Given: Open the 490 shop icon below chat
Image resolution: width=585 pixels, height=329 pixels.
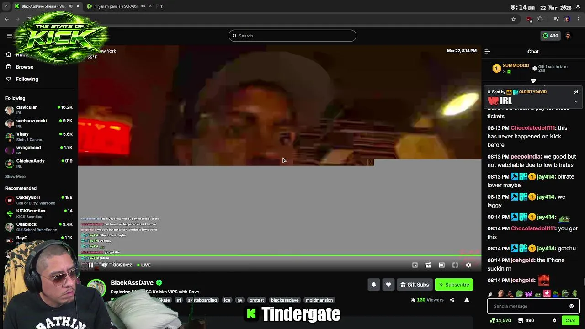Looking at the screenshot, I should 526,321.
